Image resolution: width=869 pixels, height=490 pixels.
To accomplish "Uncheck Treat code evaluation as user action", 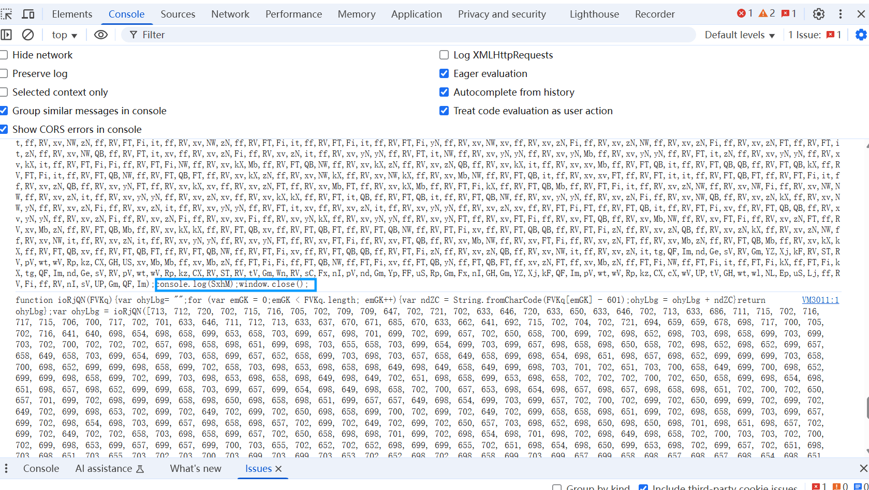I will pyautogui.click(x=444, y=111).
